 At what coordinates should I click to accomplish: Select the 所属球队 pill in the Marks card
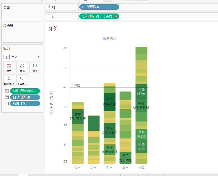pos(25,103)
